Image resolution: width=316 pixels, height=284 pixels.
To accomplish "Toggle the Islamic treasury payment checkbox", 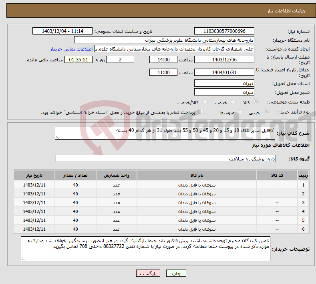I will coord(201,112).
